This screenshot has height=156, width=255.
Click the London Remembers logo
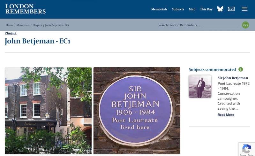point(26,9)
